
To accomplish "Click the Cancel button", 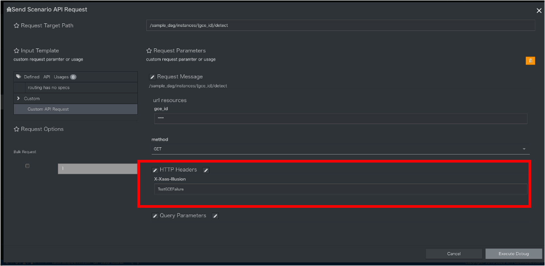I will click(454, 254).
